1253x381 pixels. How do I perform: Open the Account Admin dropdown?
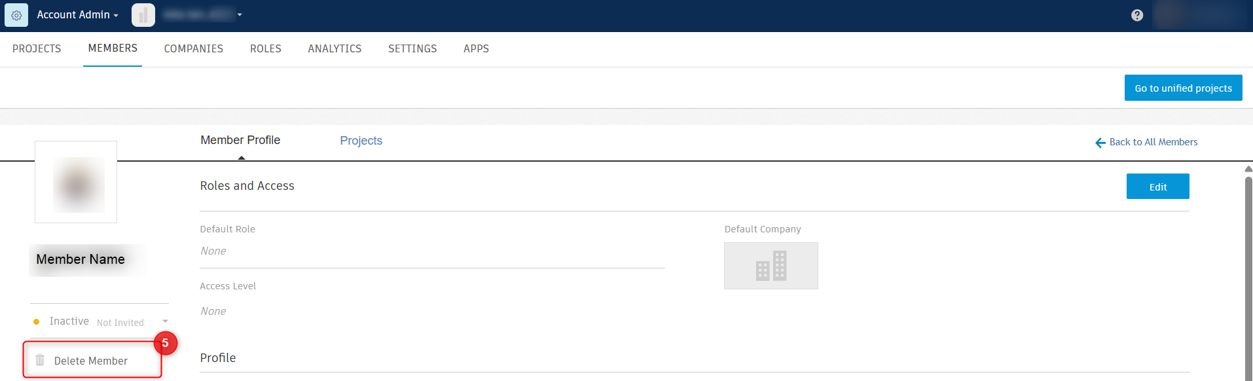click(78, 14)
